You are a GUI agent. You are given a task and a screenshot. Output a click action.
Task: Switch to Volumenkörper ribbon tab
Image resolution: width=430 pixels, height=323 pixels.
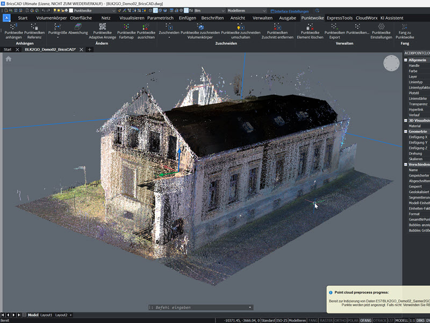(x=52, y=18)
